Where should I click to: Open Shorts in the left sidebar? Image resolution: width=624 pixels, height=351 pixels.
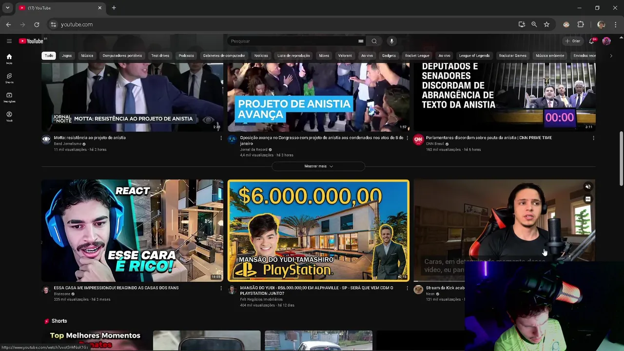pyautogui.click(x=9, y=78)
